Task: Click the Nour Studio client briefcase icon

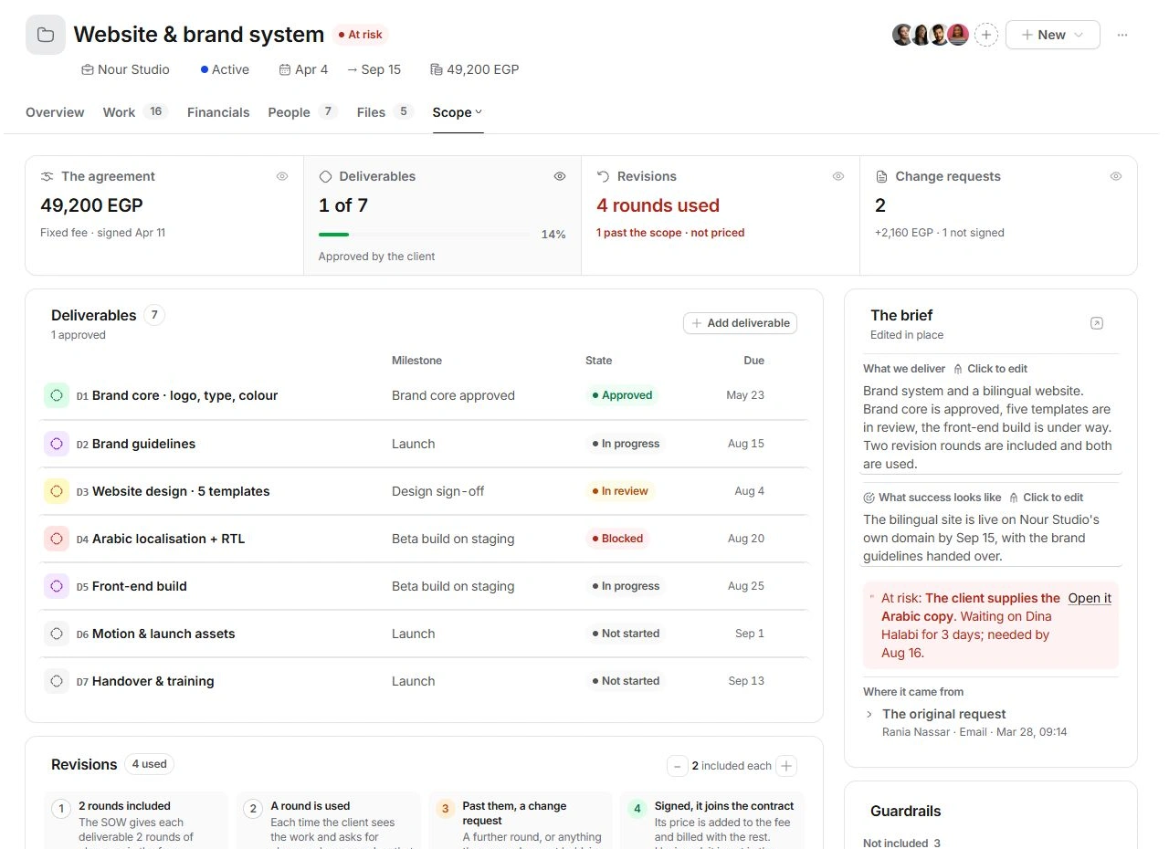Action: point(88,69)
